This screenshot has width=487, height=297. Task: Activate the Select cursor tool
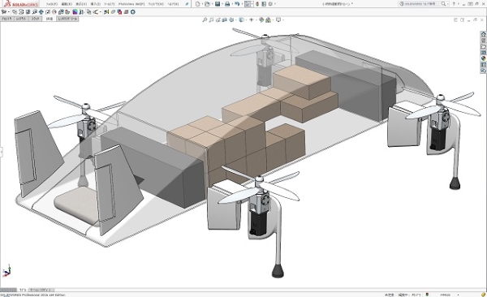[247, 4]
